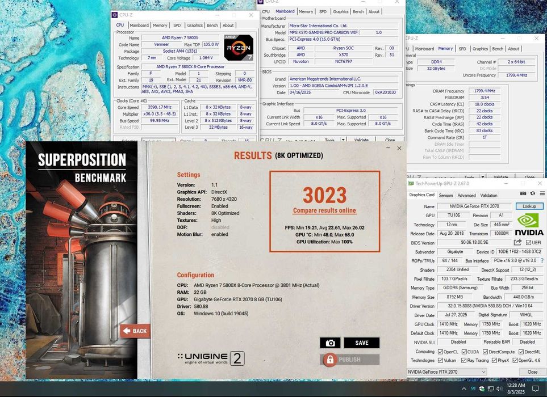Toggle the Ray Tracing checkbox

pyautogui.click(x=464, y=361)
